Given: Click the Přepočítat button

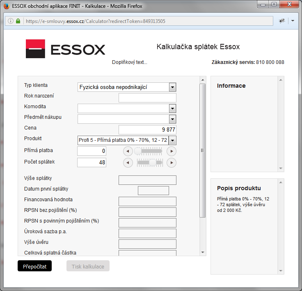Looking at the screenshot, I should pos(34,266).
